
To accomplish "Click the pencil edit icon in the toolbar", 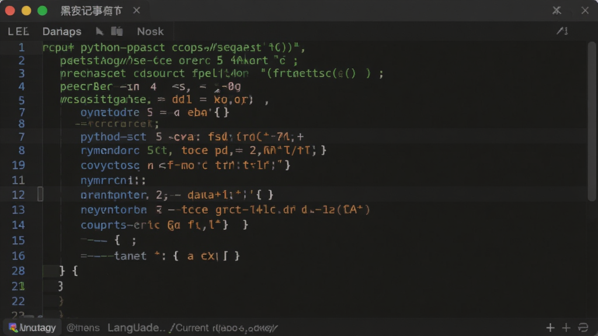I will pos(562,31).
